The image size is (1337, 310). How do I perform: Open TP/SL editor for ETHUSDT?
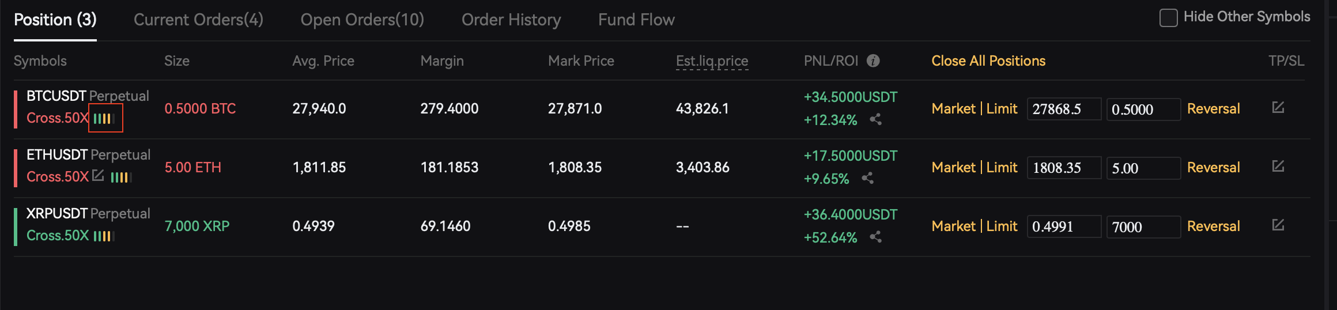pos(1278,166)
